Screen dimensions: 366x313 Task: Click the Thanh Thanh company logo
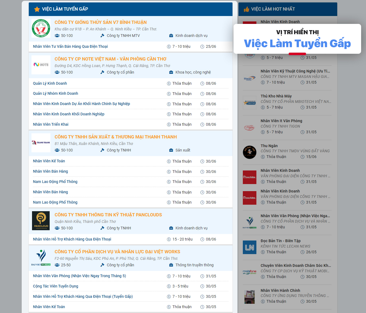click(41, 143)
